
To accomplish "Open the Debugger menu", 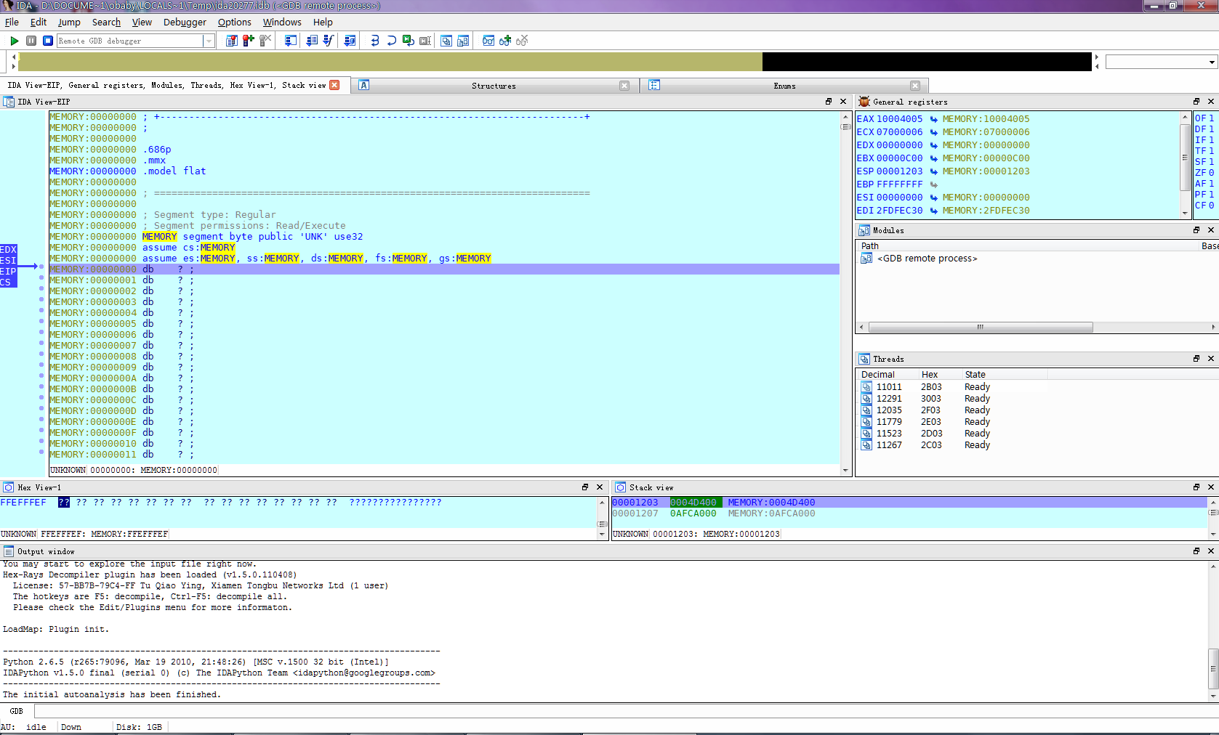I will [x=185, y=23].
